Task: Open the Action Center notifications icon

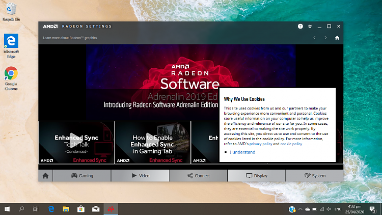Action: tap(372, 209)
